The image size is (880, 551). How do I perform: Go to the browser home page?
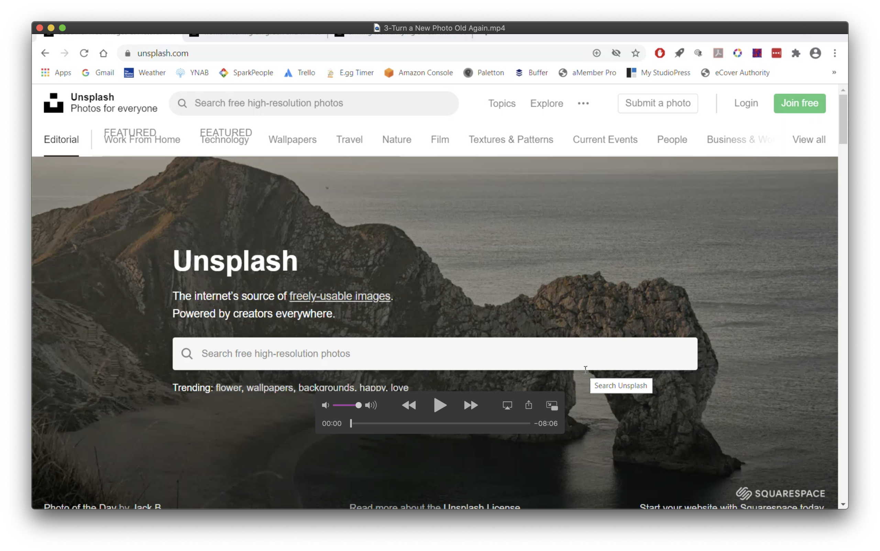(103, 53)
